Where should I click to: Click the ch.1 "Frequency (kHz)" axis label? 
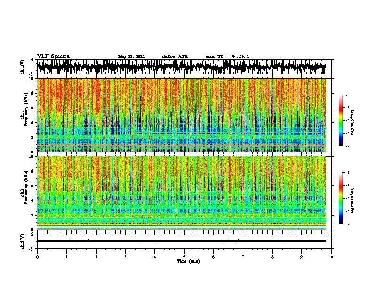(x=26, y=109)
